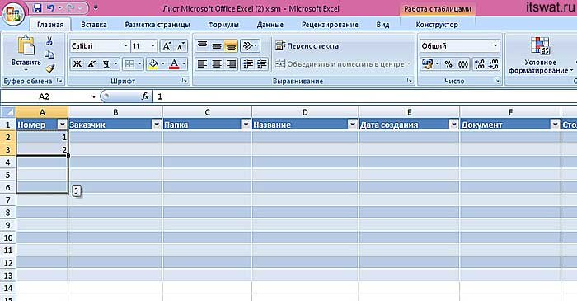Align text to middle of cell
This screenshot has width=577, height=301.
click(x=217, y=46)
